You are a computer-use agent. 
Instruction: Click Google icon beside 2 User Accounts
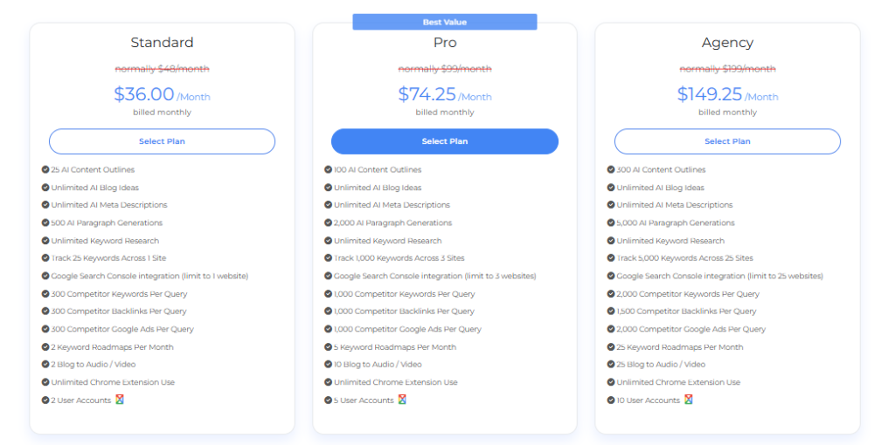[120, 400]
